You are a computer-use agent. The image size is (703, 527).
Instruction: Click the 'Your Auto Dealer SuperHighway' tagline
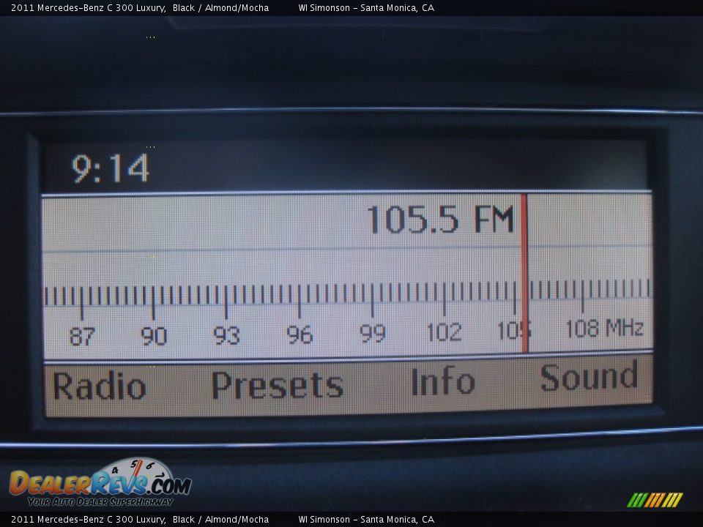point(100,502)
